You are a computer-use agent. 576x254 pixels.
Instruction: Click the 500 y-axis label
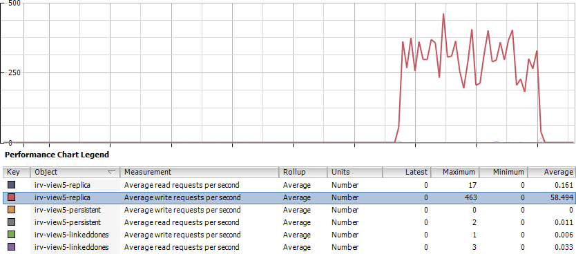(x=15, y=3)
